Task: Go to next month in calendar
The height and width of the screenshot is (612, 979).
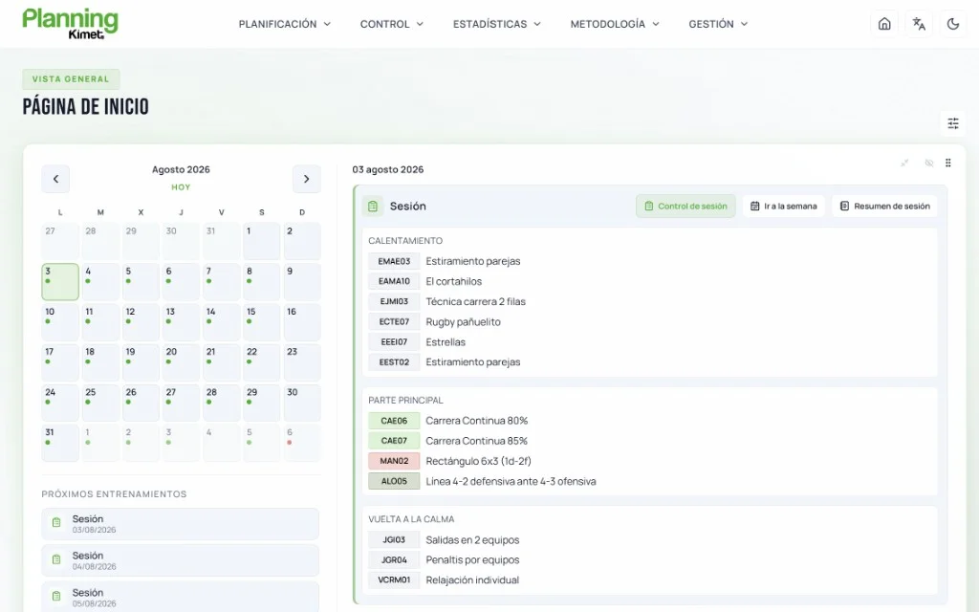Action: (x=307, y=179)
